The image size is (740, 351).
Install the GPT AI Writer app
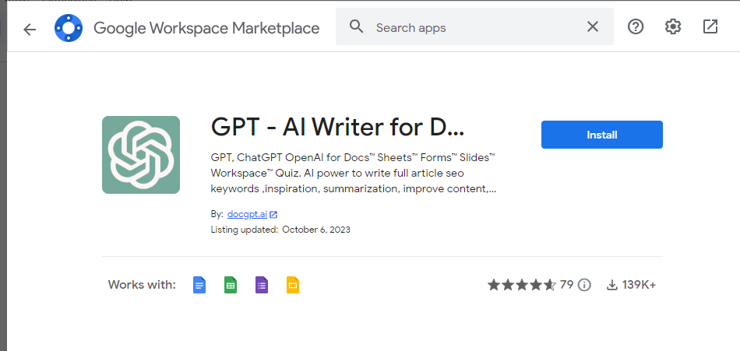(x=601, y=135)
